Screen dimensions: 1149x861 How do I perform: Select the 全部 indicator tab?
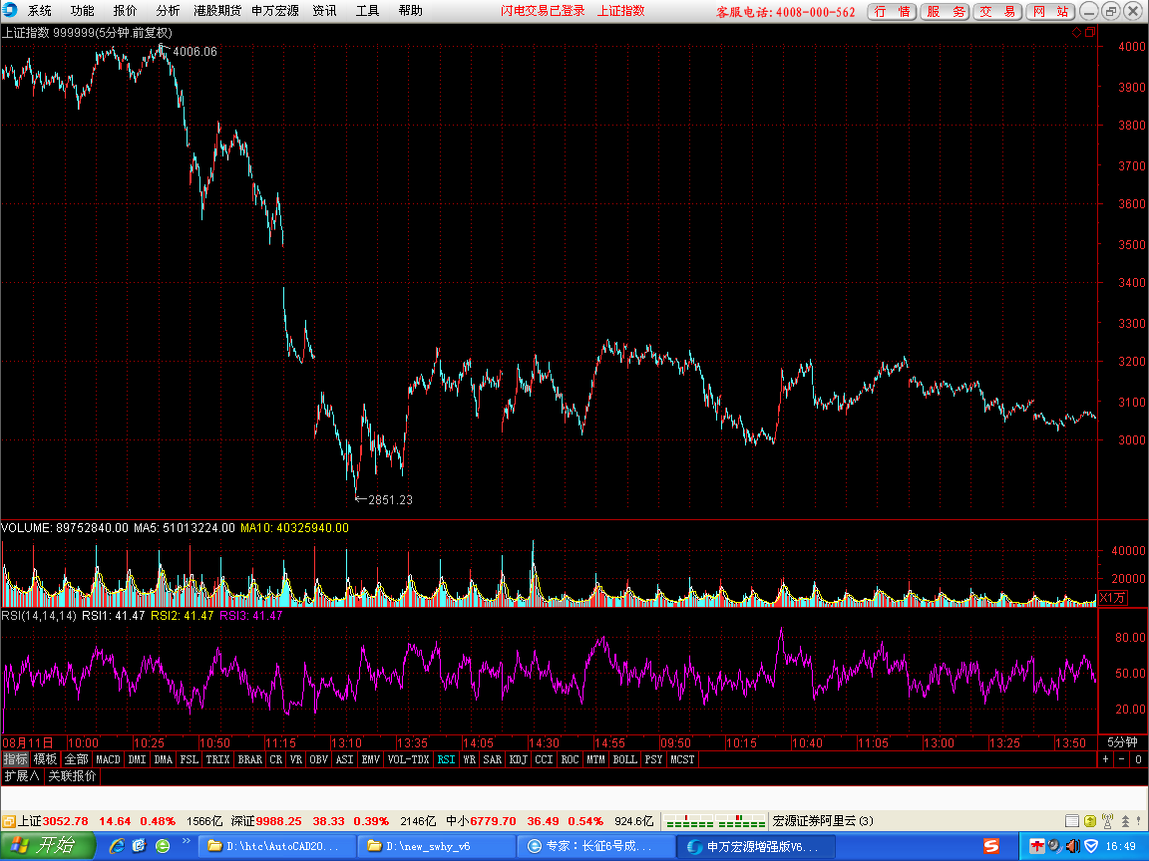76,759
